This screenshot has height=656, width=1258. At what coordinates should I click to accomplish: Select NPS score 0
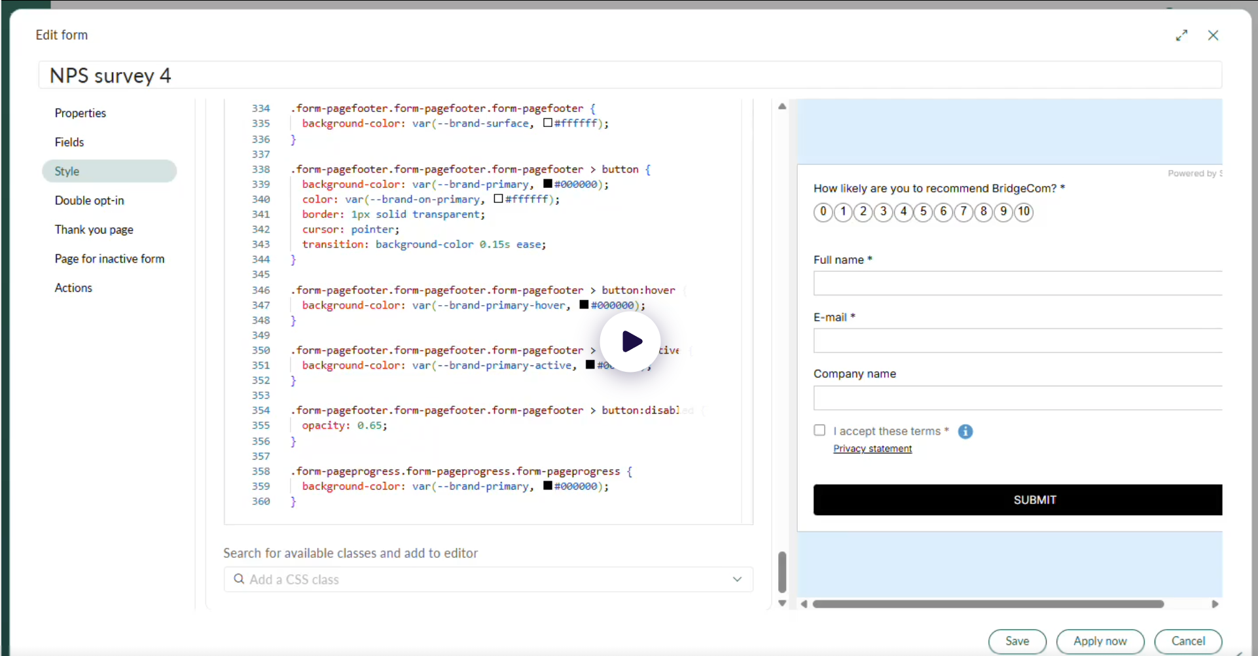pyautogui.click(x=823, y=212)
